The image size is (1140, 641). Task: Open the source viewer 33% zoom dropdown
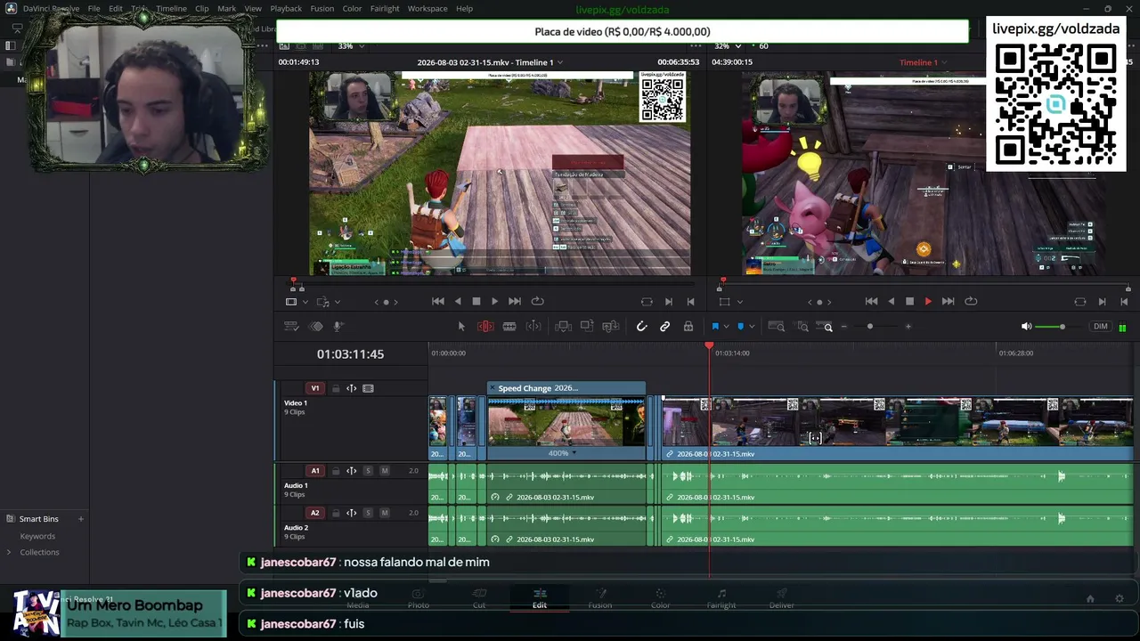point(350,46)
